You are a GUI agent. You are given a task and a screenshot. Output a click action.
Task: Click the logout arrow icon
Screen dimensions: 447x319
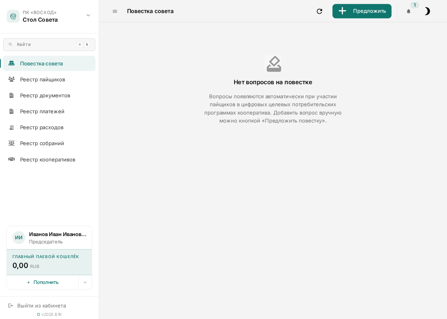11,306
